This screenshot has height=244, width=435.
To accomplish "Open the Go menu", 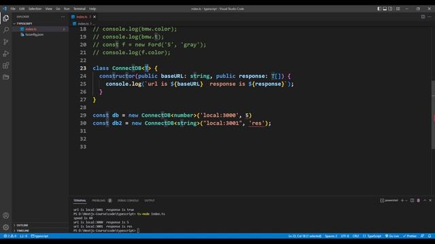I will coord(58,9).
